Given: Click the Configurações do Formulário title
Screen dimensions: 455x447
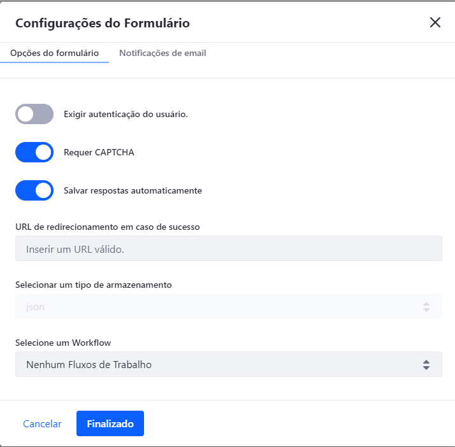Looking at the screenshot, I should (x=103, y=23).
